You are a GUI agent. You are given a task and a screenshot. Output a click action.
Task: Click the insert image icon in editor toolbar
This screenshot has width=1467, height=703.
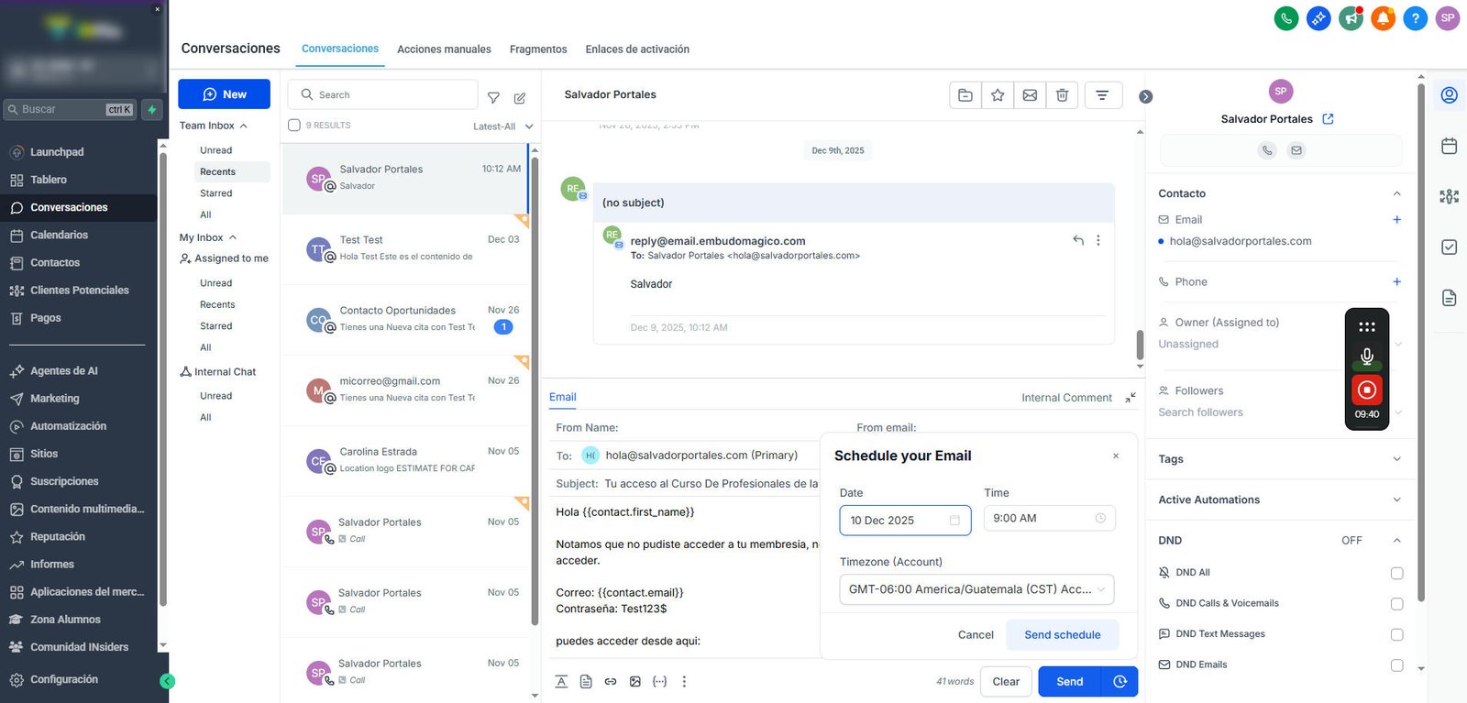click(x=635, y=682)
